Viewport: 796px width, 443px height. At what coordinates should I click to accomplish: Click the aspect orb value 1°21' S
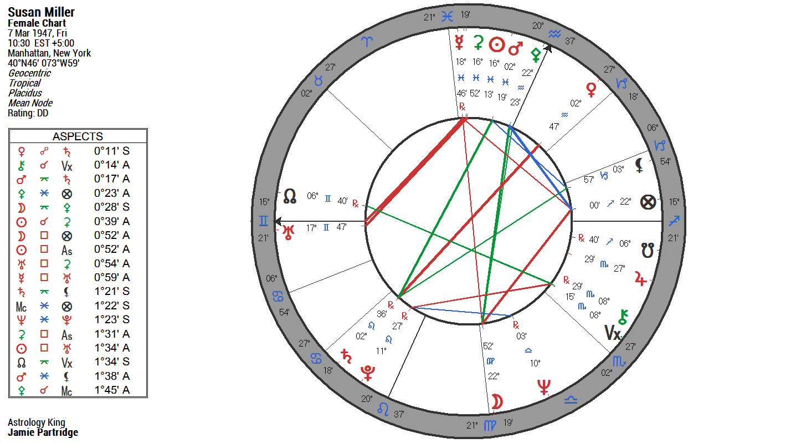[112, 292]
